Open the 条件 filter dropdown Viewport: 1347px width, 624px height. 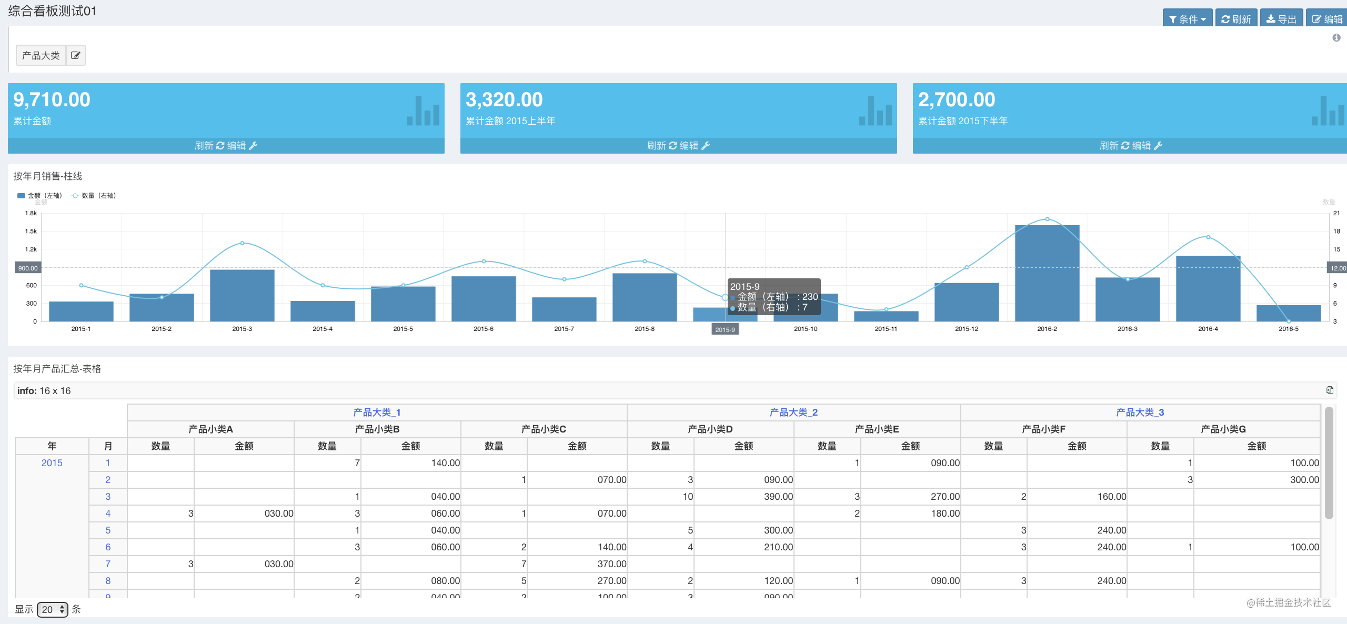[1187, 18]
